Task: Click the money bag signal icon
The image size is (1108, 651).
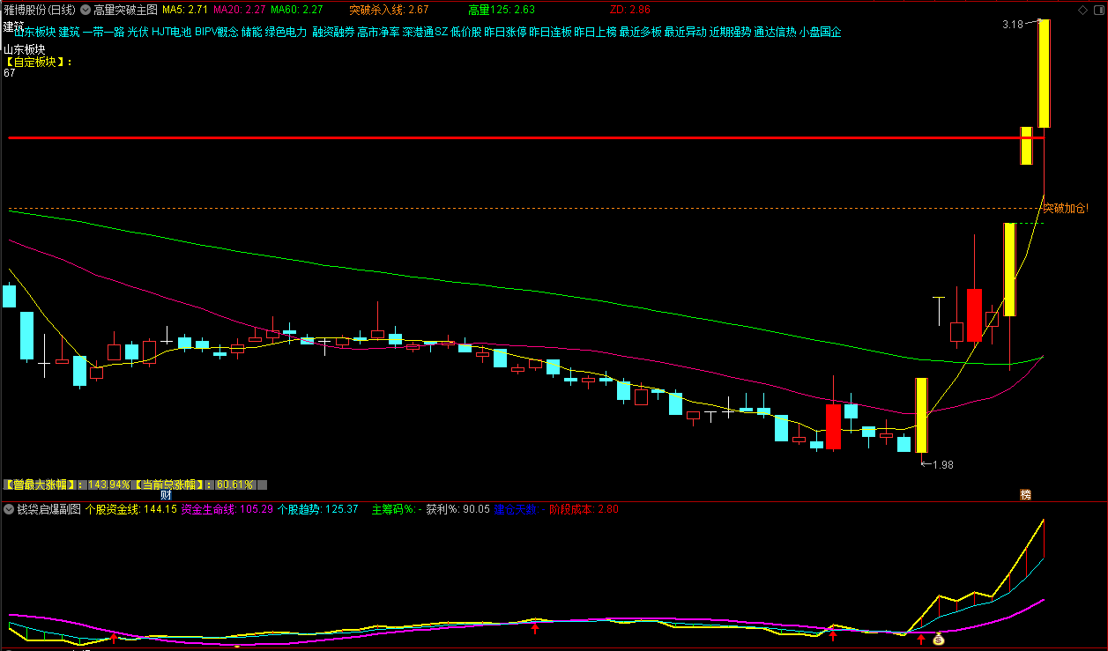Action: coord(939,640)
